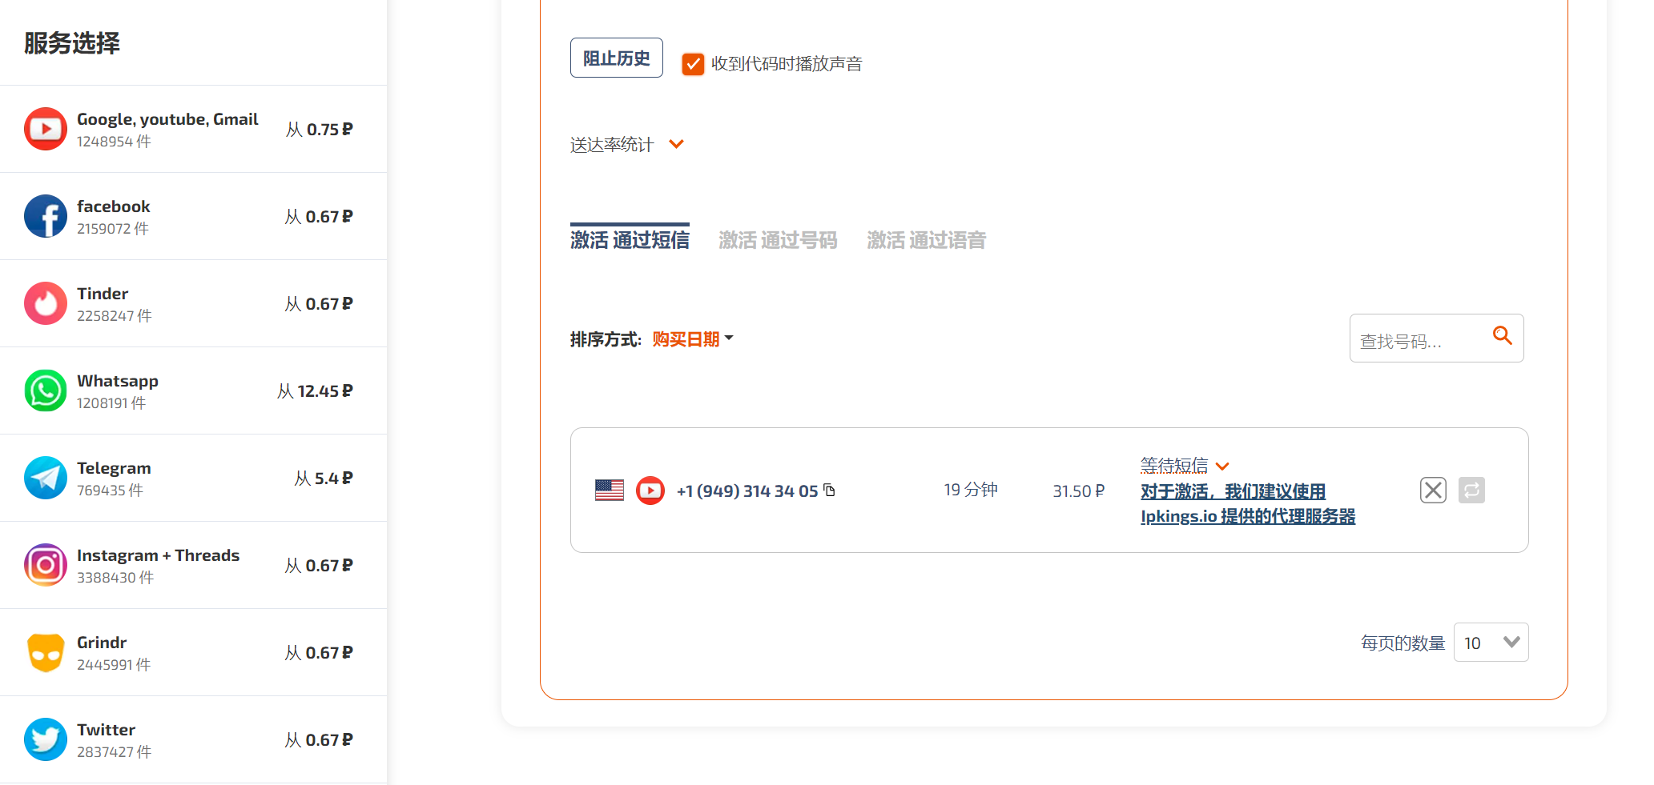Click the Tinder price 从 0.67 ₽
Screen dimensions: 1654x785
coord(319,304)
